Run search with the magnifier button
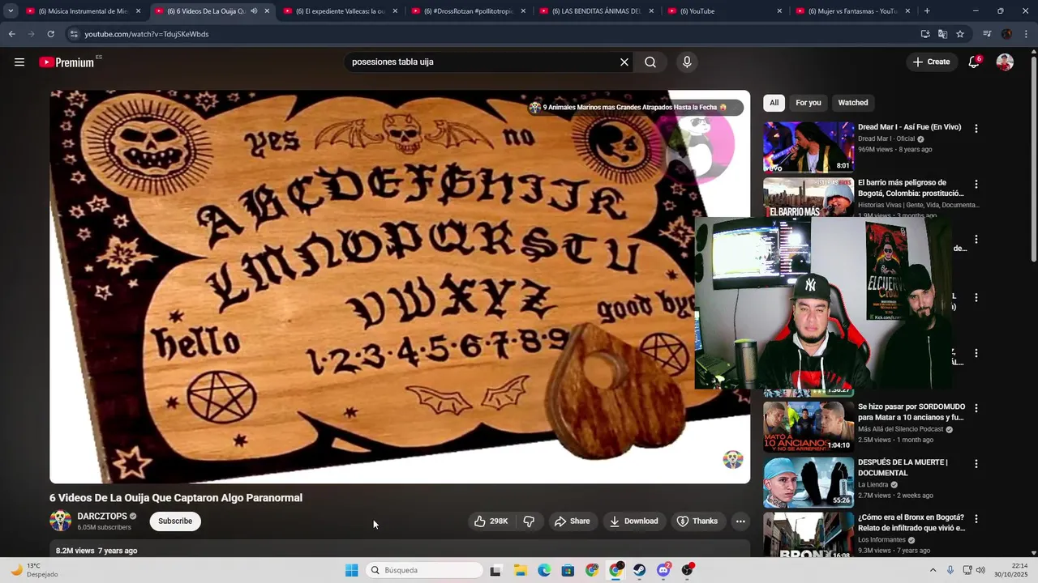The image size is (1038, 583). [x=650, y=62]
